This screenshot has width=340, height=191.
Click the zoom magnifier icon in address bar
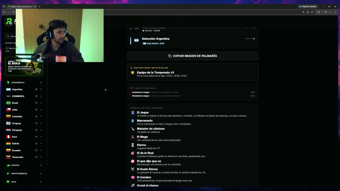coord(304,12)
